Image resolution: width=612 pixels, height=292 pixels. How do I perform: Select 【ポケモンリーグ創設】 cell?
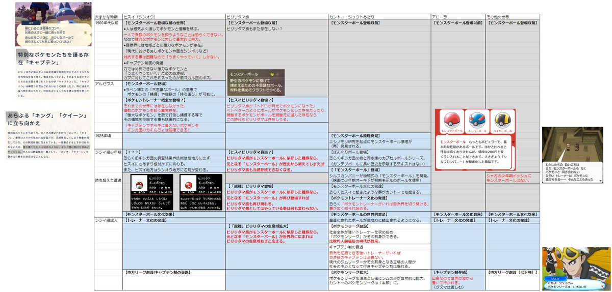pyautogui.click(x=379, y=226)
